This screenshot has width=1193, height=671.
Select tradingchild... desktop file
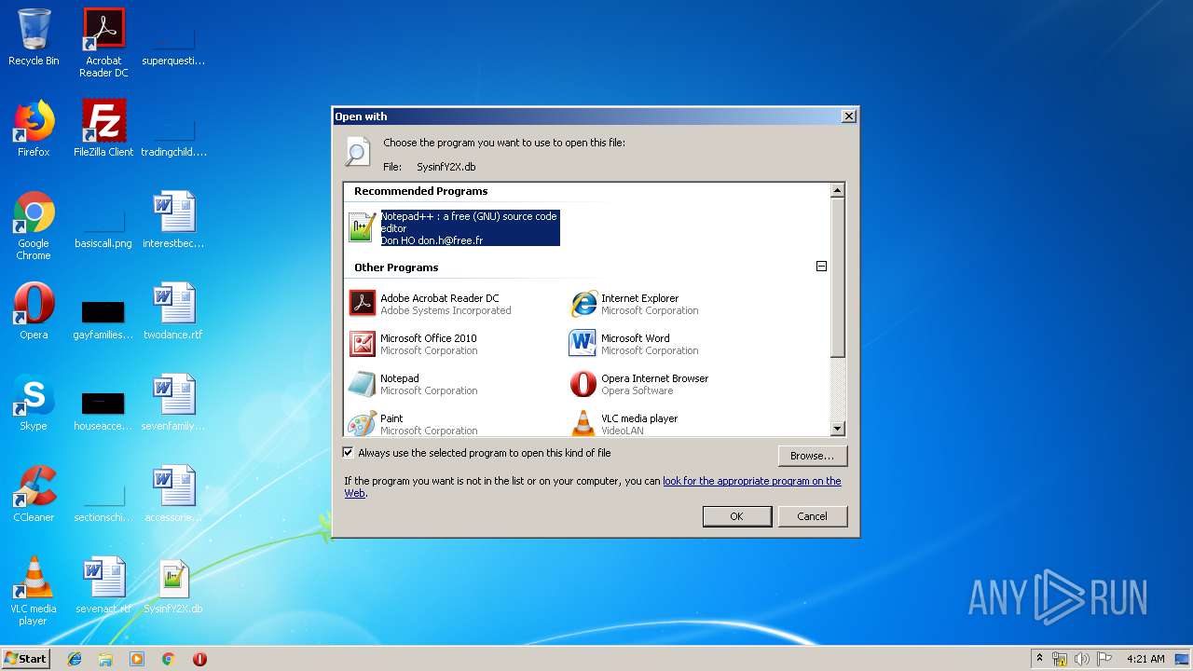[x=173, y=138]
